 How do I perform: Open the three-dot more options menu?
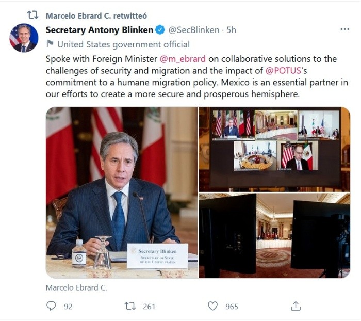click(345, 29)
